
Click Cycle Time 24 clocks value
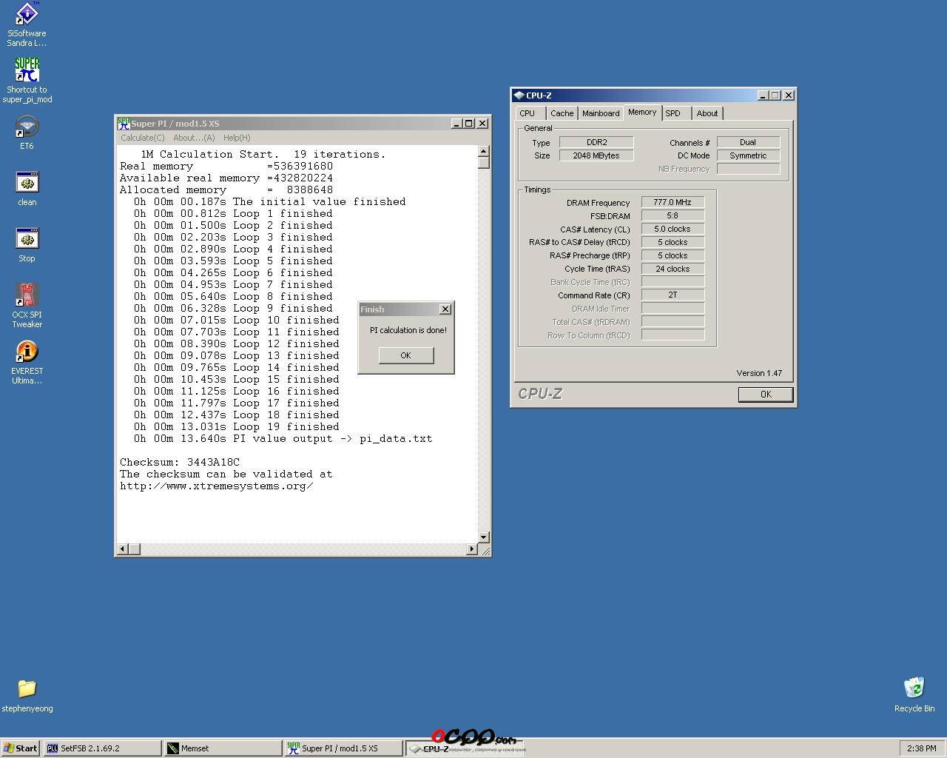coord(673,269)
